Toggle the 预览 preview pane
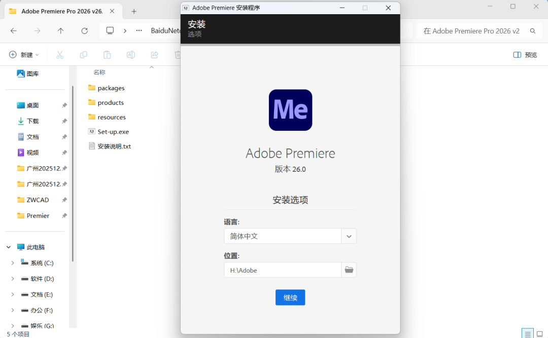The width and height of the screenshot is (548, 338). (x=525, y=55)
